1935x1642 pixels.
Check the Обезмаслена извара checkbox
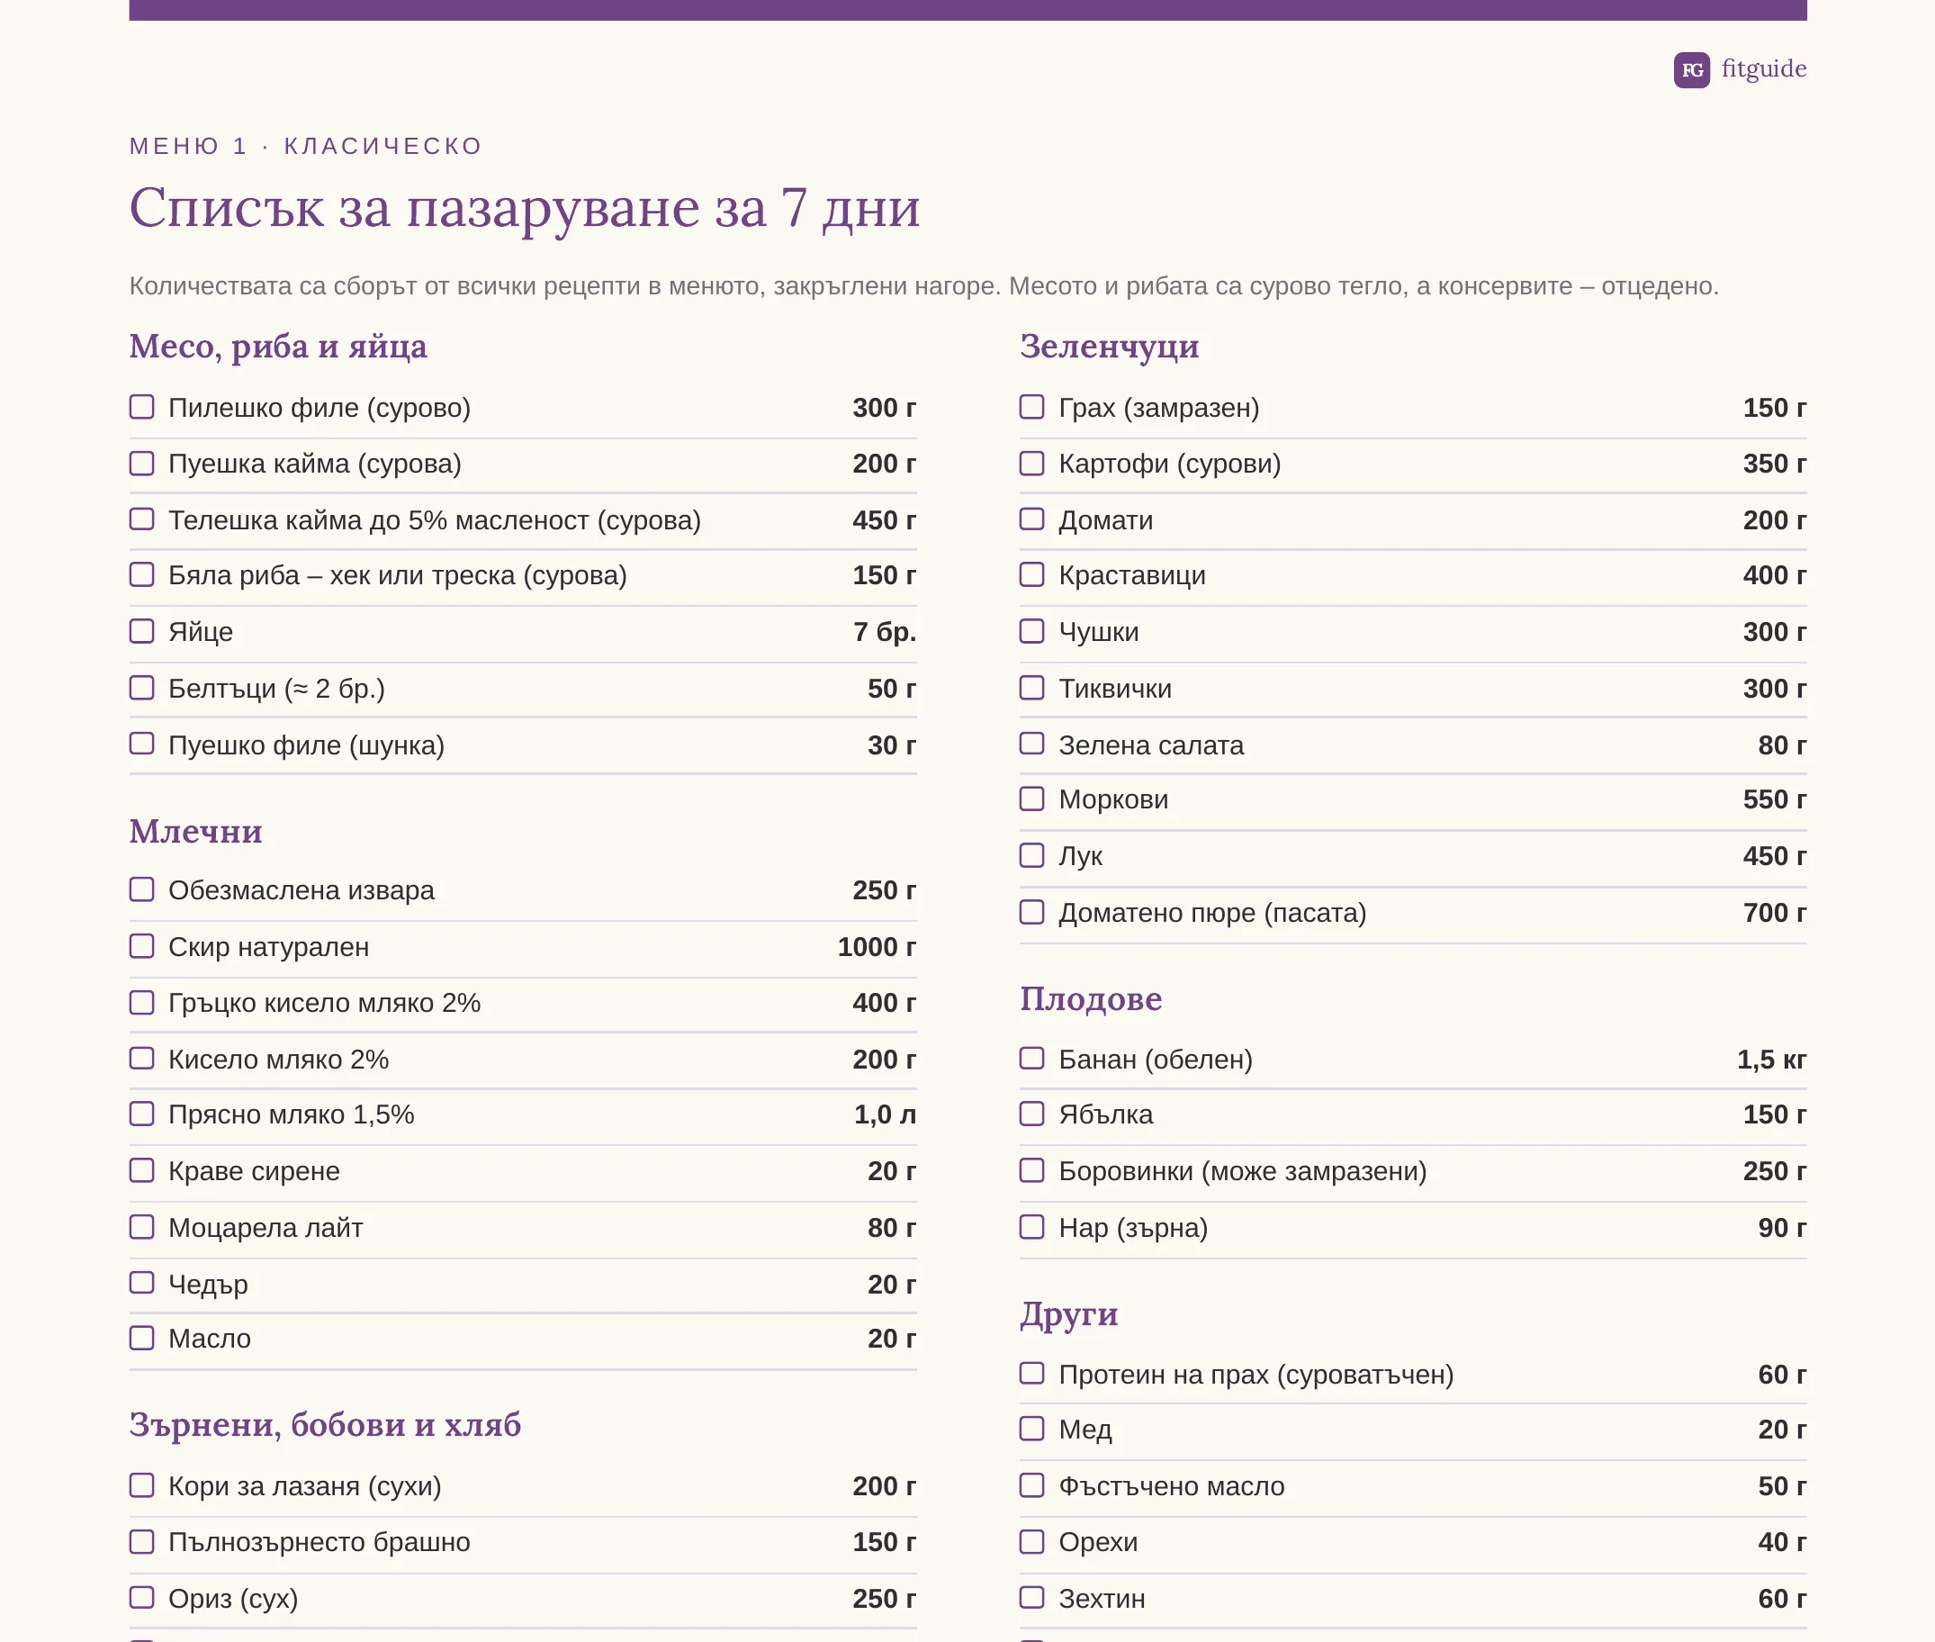(x=141, y=890)
